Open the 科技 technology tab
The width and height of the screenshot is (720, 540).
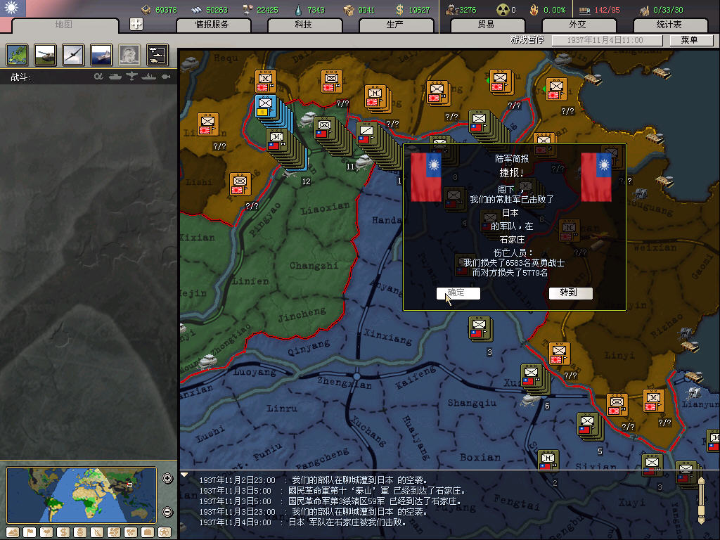coord(303,25)
